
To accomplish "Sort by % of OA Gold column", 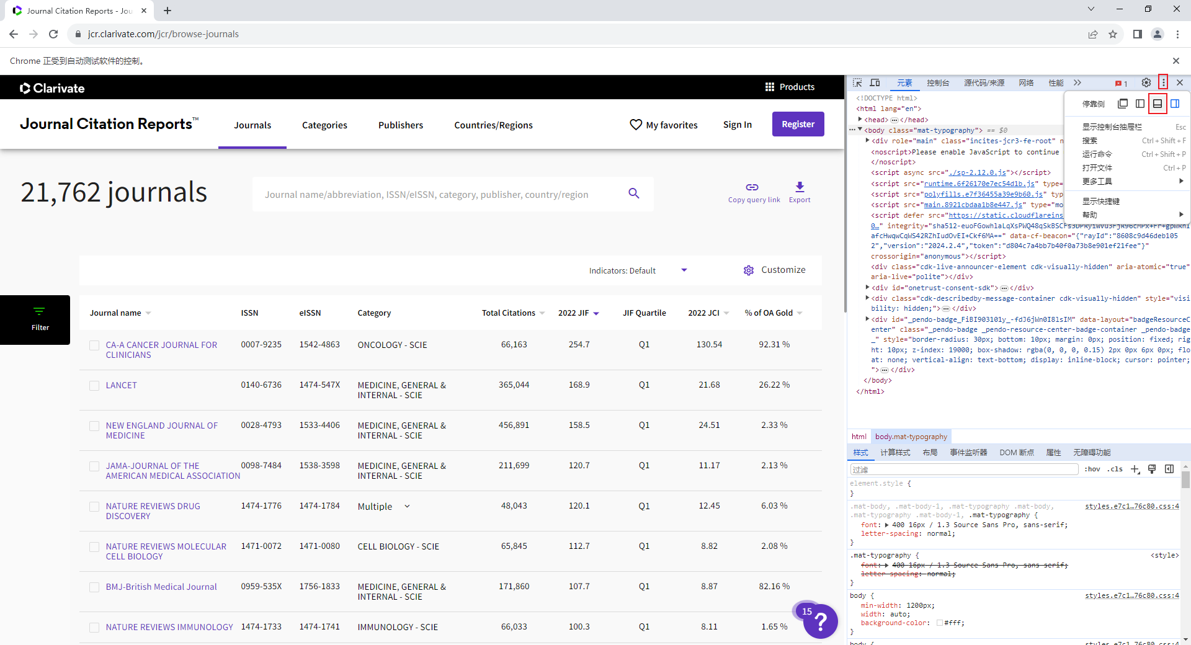I will coord(800,313).
